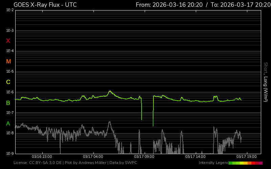Click the "GOES X-Ray Flux - UTC" title
271x169 pixels.
(x=45, y=5)
